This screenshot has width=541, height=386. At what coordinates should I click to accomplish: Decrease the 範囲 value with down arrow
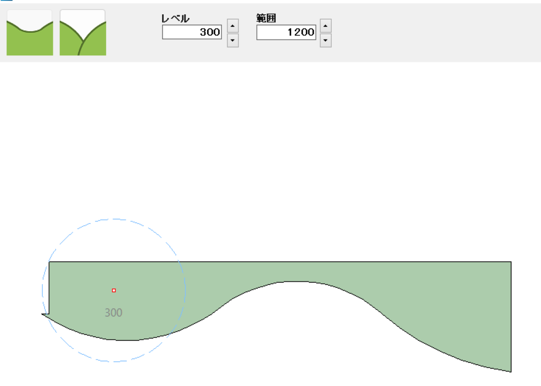click(326, 40)
